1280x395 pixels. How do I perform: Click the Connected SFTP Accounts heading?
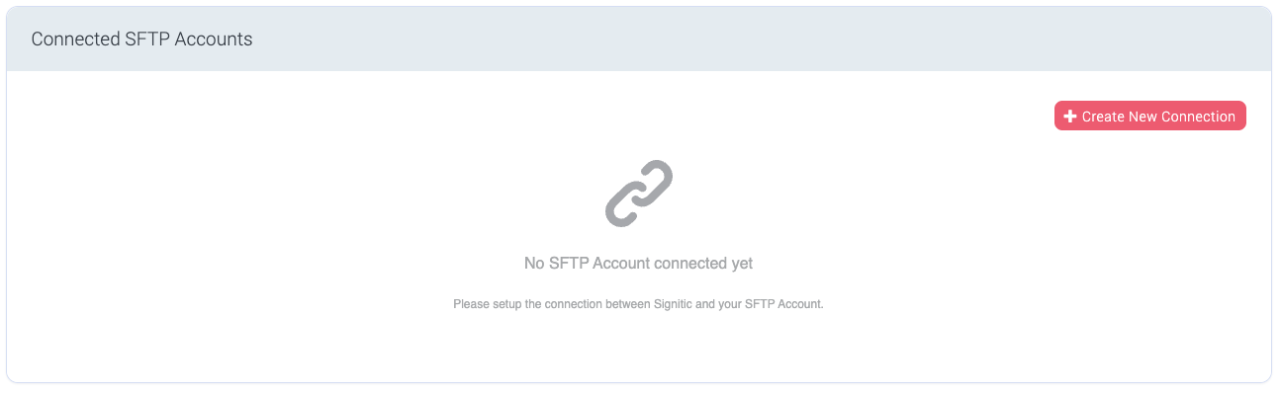point(141,39)
